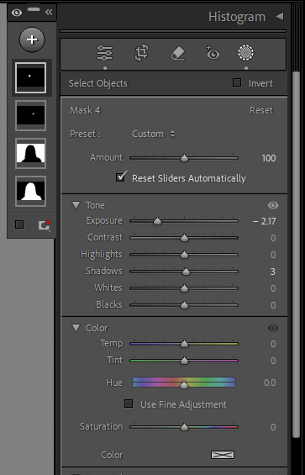
Task: Click the Tint slider handle
Action: (184, 362)
